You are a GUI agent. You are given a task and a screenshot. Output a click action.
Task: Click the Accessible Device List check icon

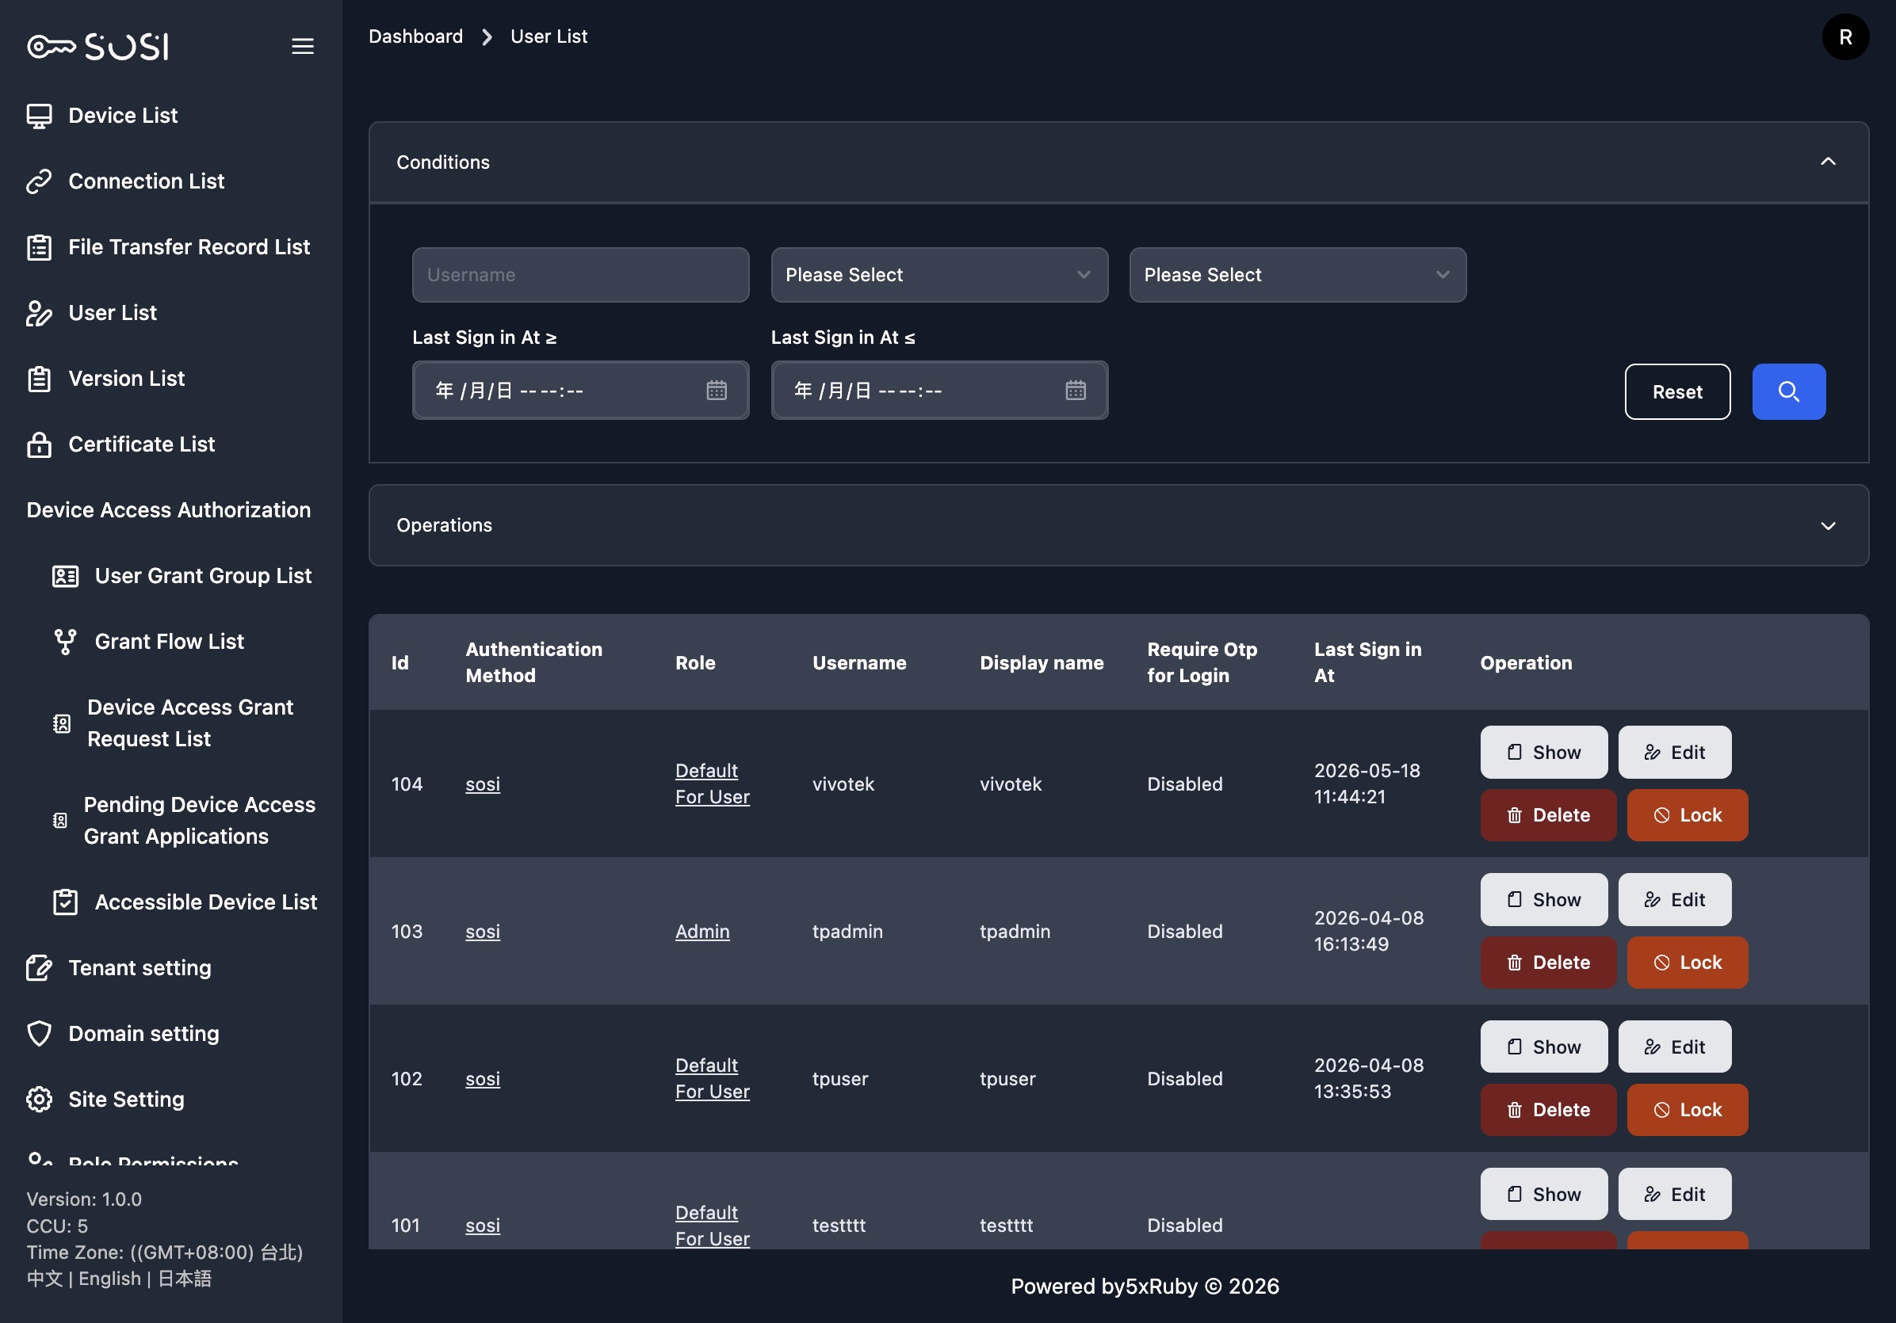[65, 902]
